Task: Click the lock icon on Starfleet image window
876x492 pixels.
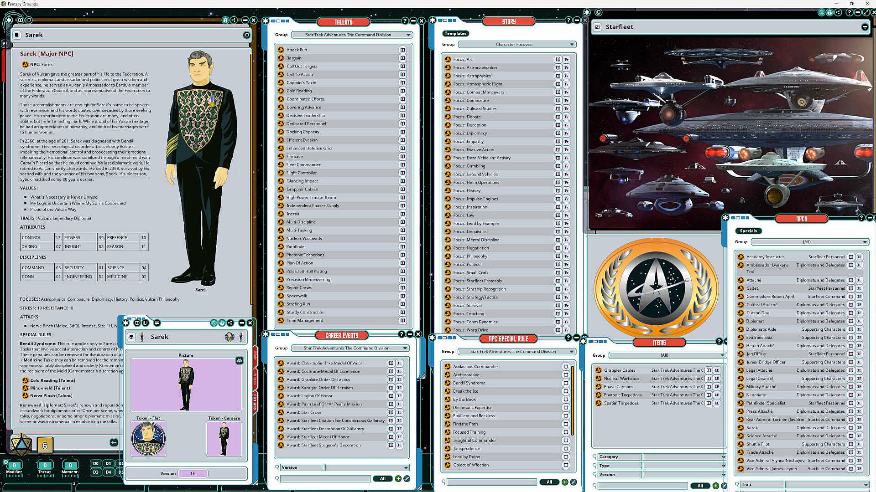Action: pos(830,13)
